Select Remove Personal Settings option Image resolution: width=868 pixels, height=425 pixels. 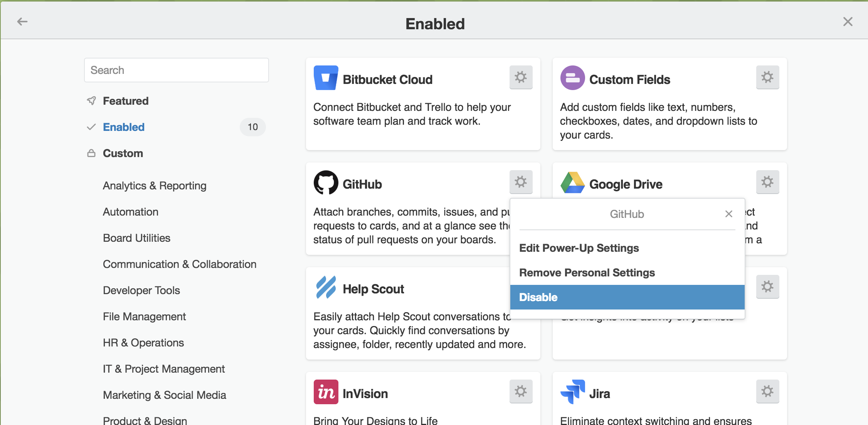pyautogui.click(x=587, y=273)
